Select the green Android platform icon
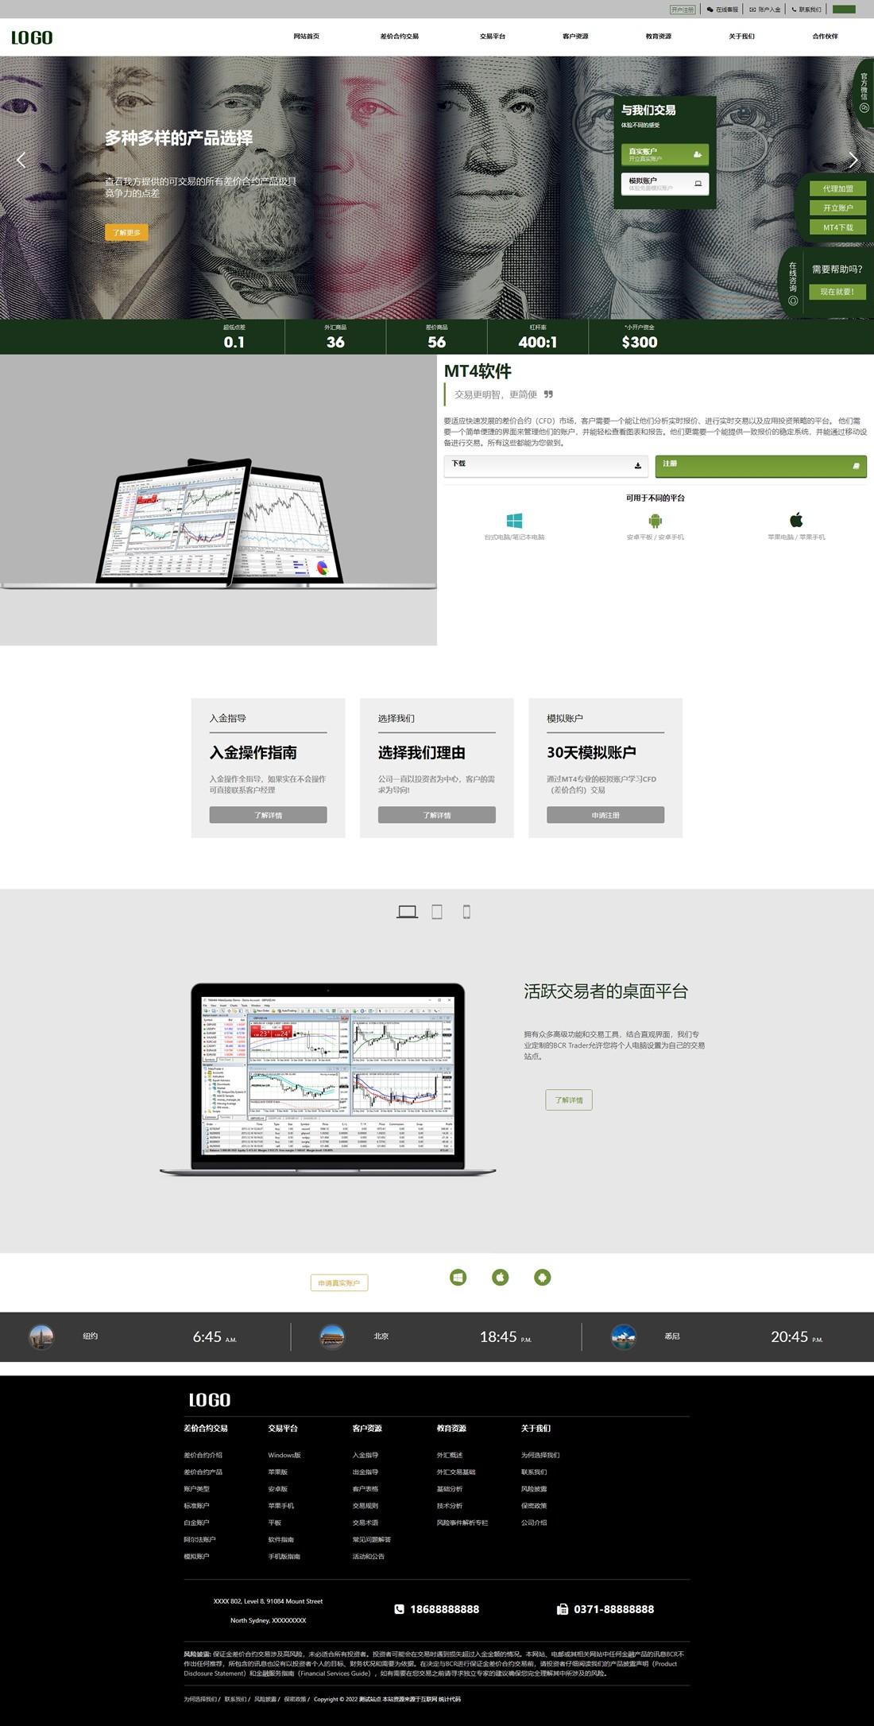The image size is (874, 1726). [655, 521]
